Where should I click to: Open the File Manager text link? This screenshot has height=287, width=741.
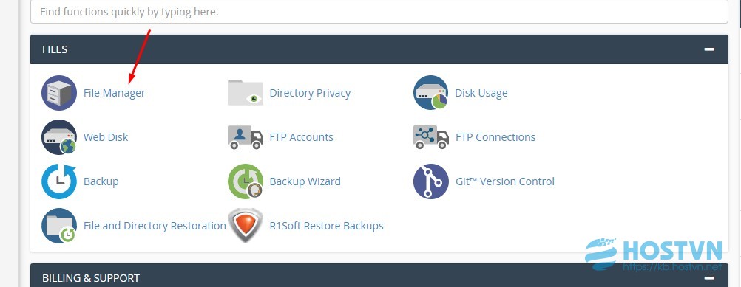tap(115, 93)
